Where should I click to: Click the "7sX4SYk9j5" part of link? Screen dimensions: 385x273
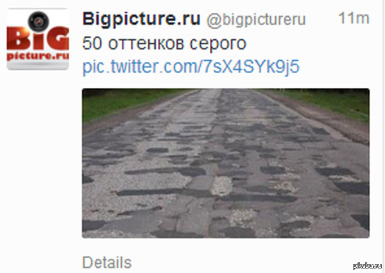(252, 67)
